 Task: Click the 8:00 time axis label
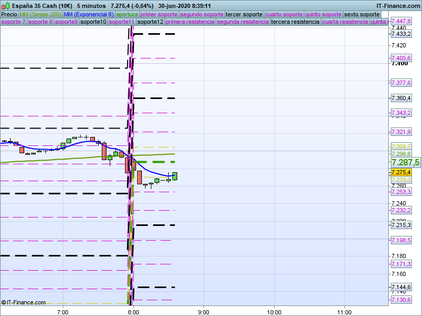pyautogui.click(x=133, y=312)
